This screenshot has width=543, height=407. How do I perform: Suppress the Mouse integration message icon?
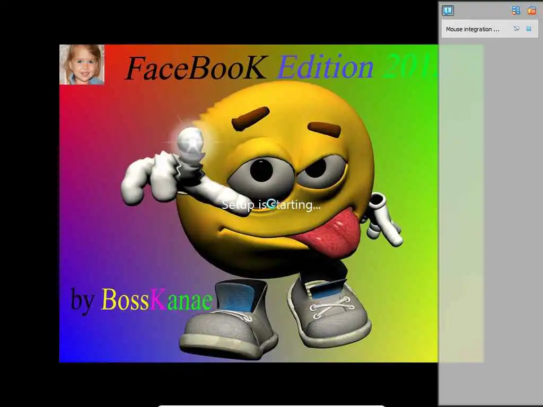pos(516,29)
